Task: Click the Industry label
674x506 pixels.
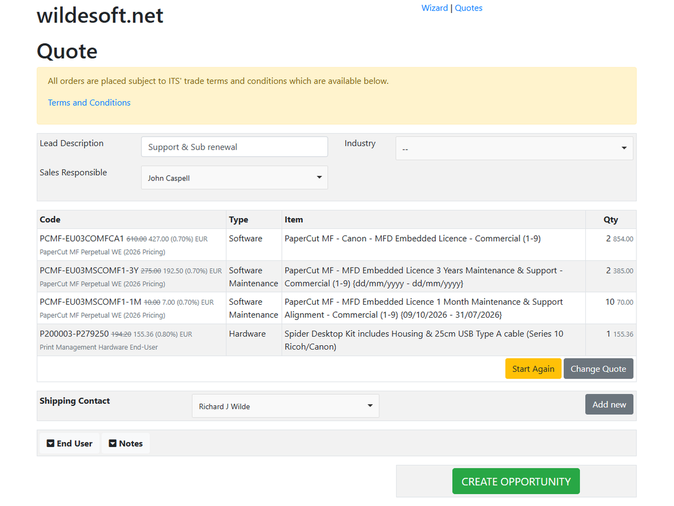Action: point(360,143)
